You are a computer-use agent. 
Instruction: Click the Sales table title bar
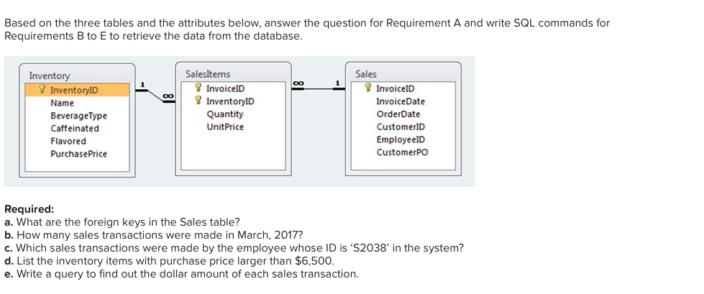click(403, 73)
